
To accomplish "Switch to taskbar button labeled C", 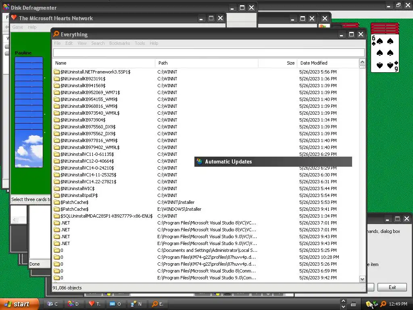I will 52,304.
